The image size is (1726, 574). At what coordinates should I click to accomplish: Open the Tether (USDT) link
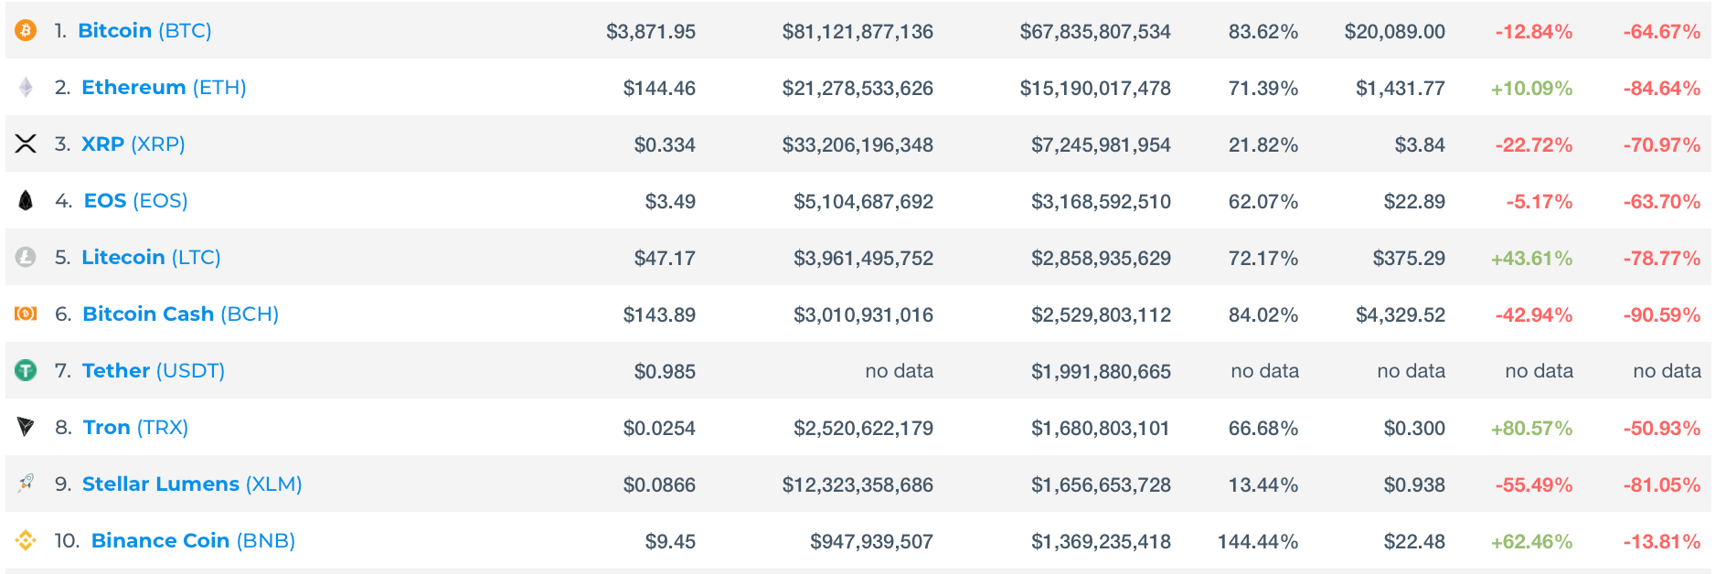(x=153, y=371)
